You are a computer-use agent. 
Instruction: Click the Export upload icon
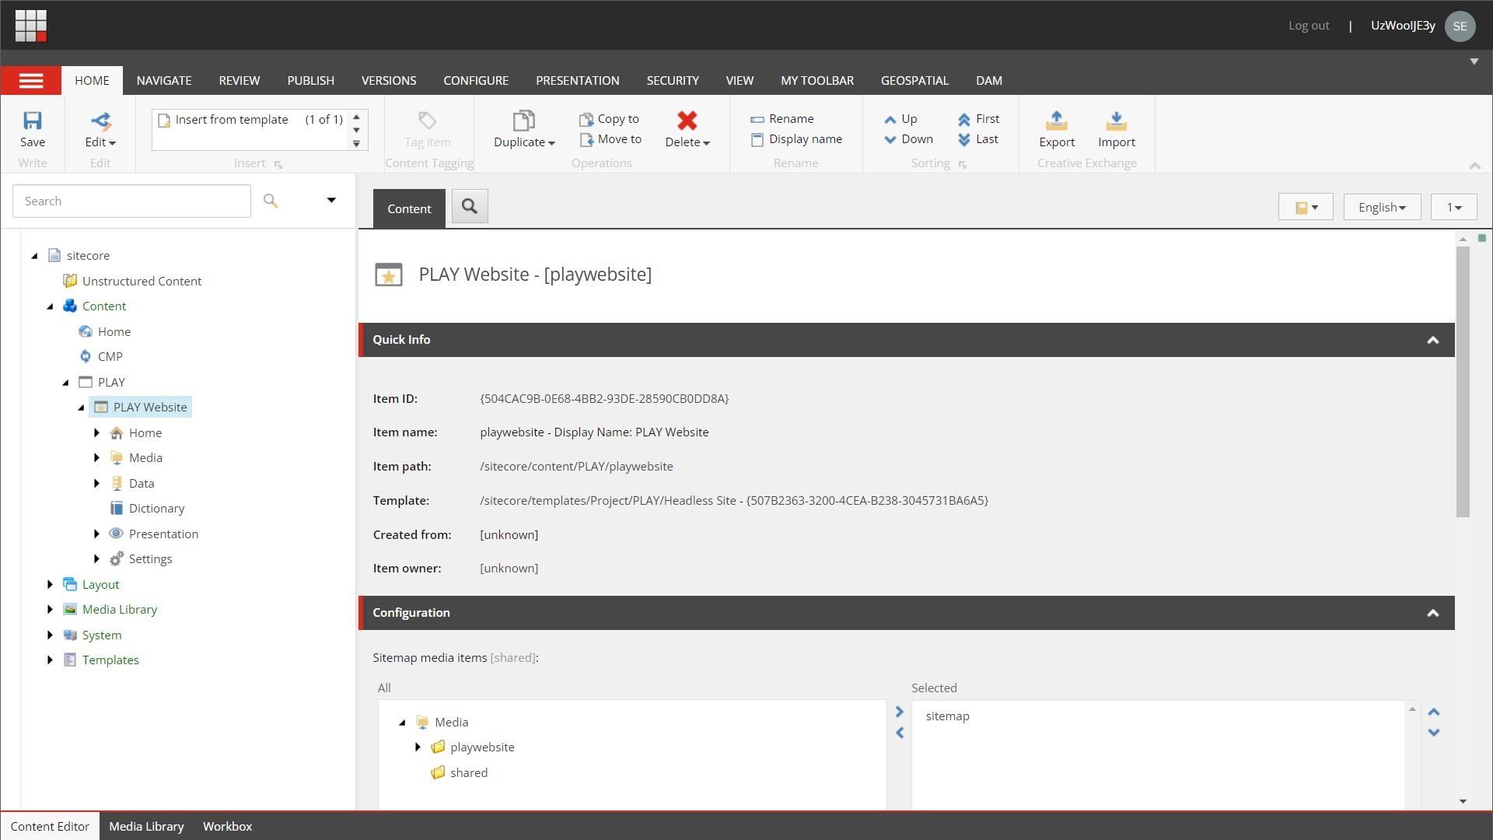1056,121
